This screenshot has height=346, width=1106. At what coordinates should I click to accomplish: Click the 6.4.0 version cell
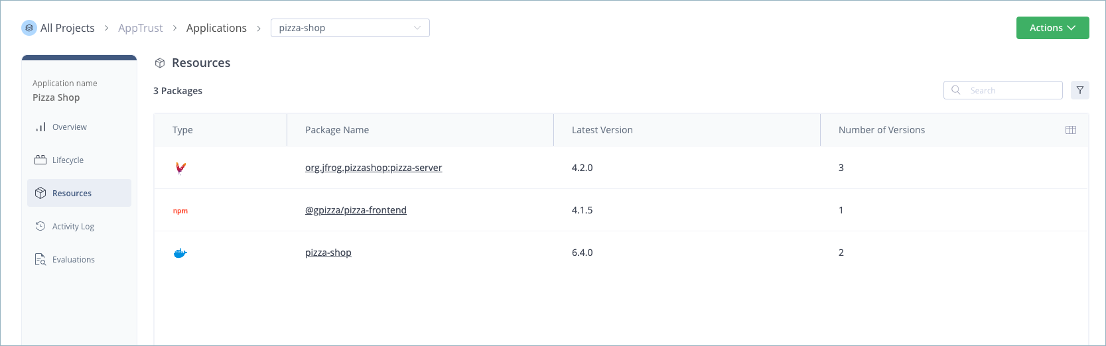pos(583,253)
